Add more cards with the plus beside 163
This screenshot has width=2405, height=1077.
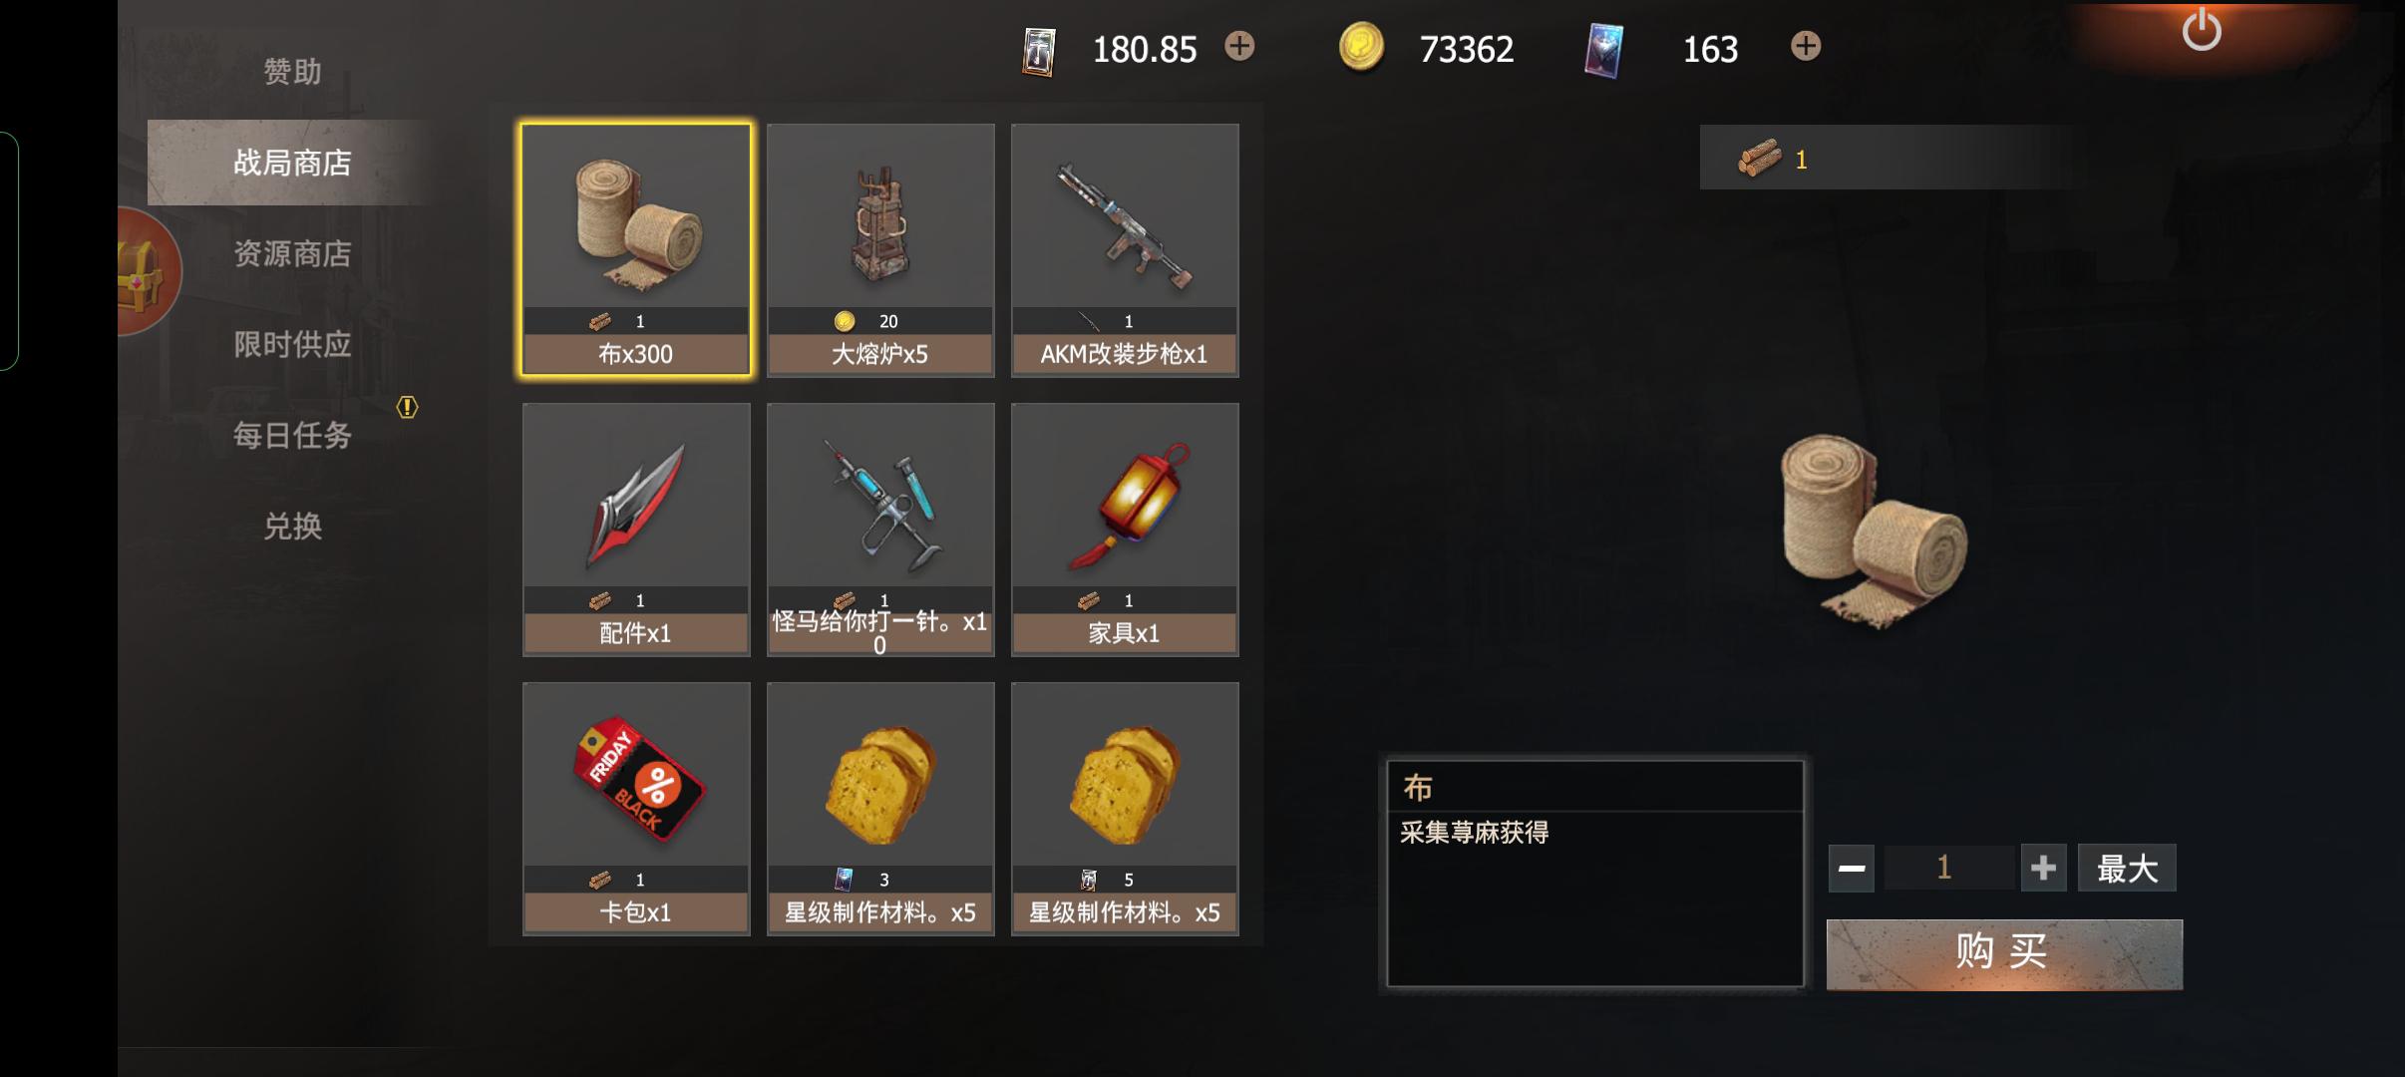click(x=1805, y=46)
